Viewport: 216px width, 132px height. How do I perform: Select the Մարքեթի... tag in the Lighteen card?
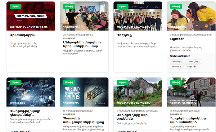[191, 67]
